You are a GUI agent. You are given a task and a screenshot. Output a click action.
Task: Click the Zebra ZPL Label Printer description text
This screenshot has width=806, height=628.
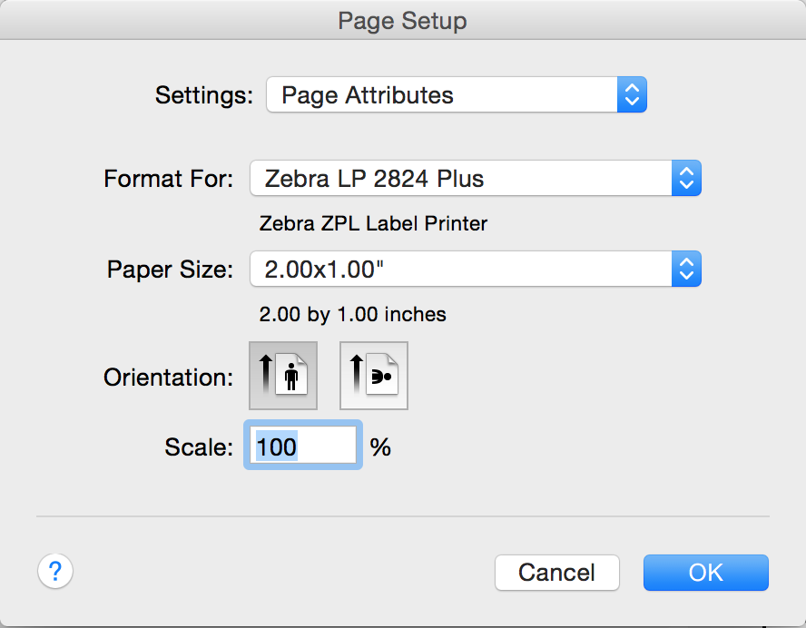tap(373, 223)
